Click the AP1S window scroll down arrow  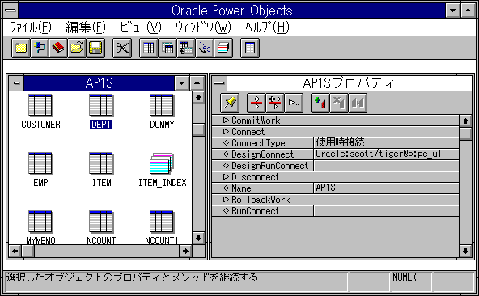point(198,238)
